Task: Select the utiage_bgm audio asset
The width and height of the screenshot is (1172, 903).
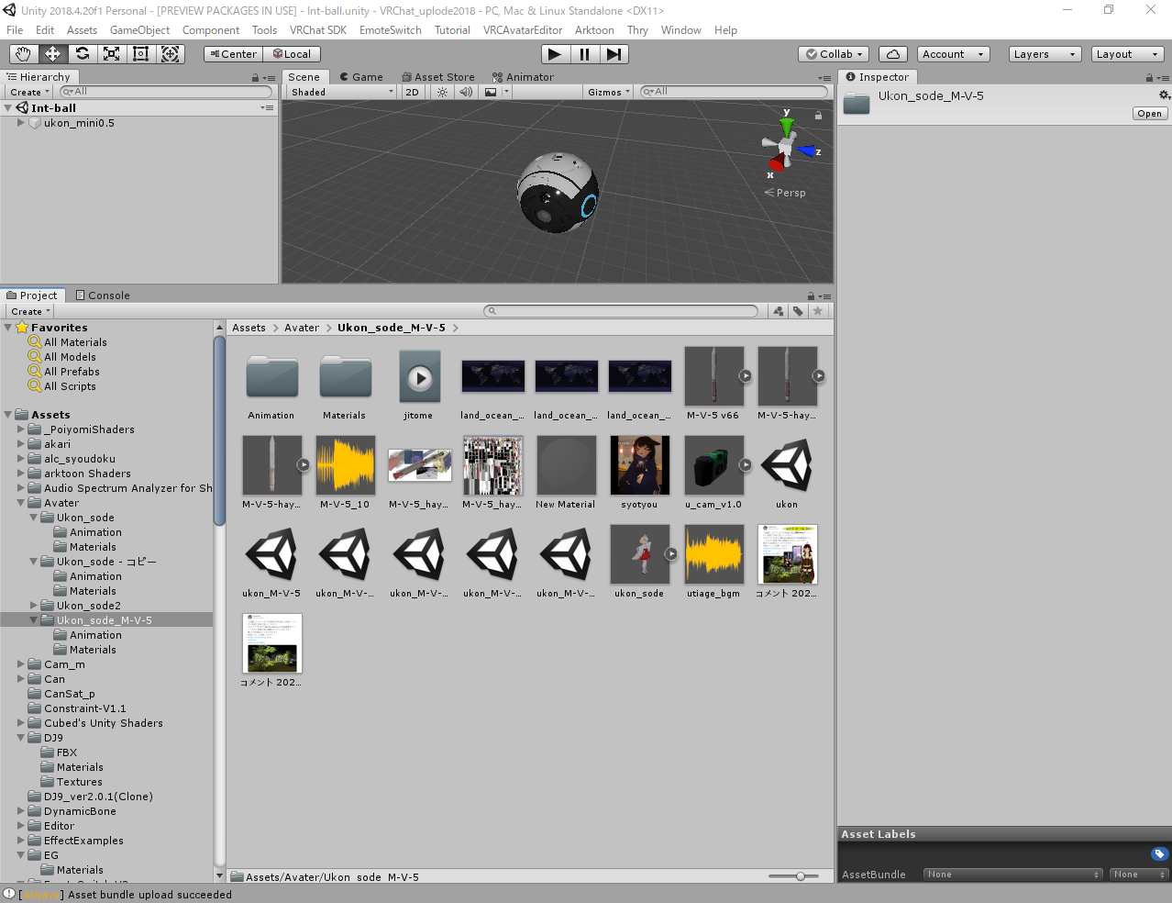Action: 713,563
